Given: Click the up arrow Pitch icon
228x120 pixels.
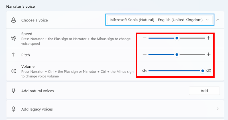Looking at the screenshot, I should pos(13,55).
